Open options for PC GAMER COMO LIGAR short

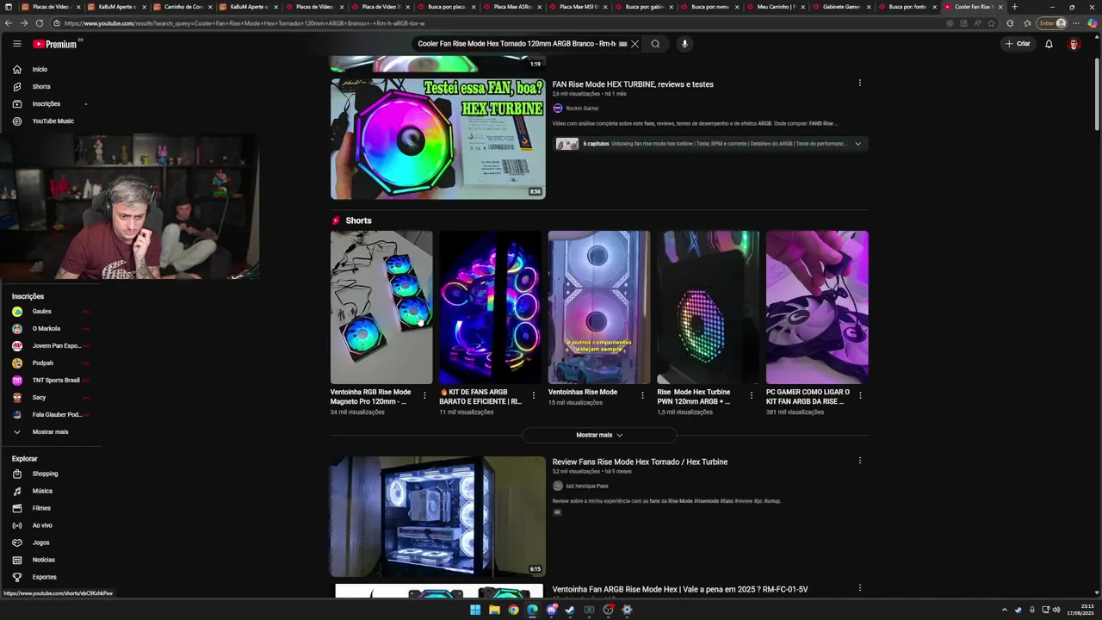coord(860,395)
